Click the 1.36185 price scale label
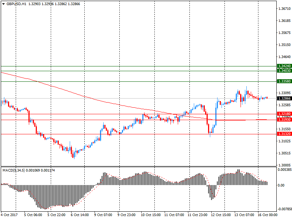Viewport: 292px width, 219px height. click(x=284, y=21)
